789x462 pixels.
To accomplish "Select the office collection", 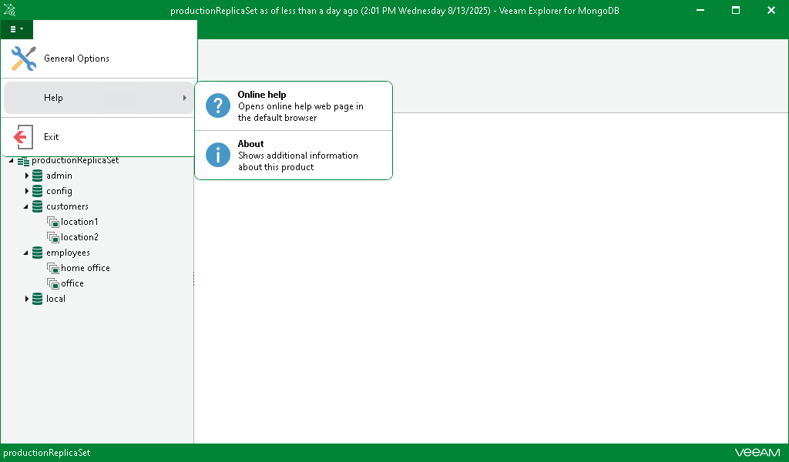I will (74, 283).
